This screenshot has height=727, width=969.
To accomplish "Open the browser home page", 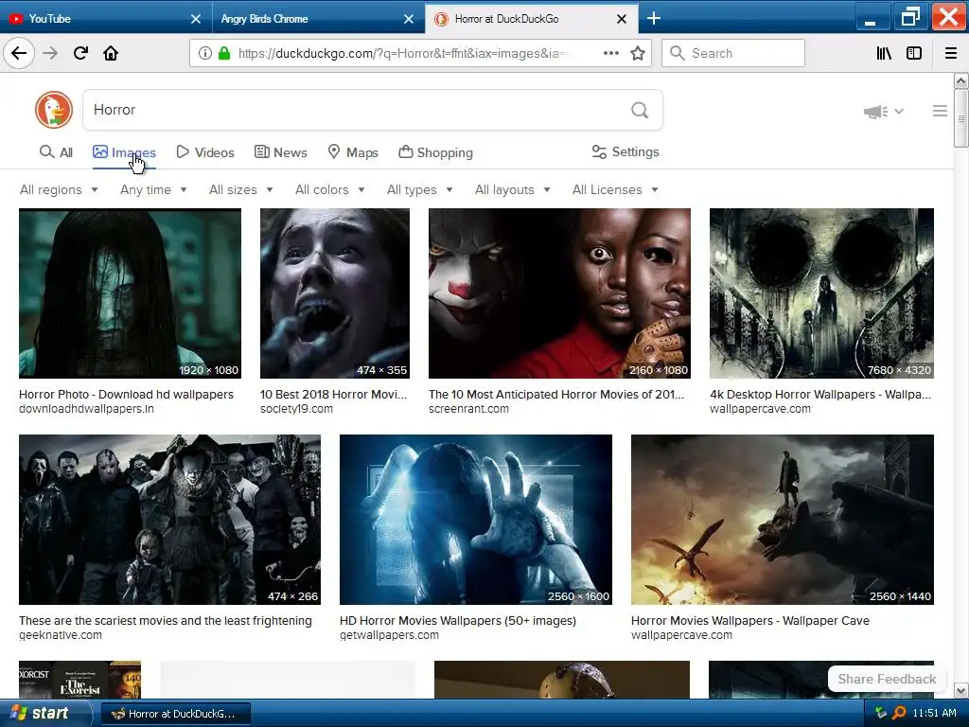I will coord(111,53).
